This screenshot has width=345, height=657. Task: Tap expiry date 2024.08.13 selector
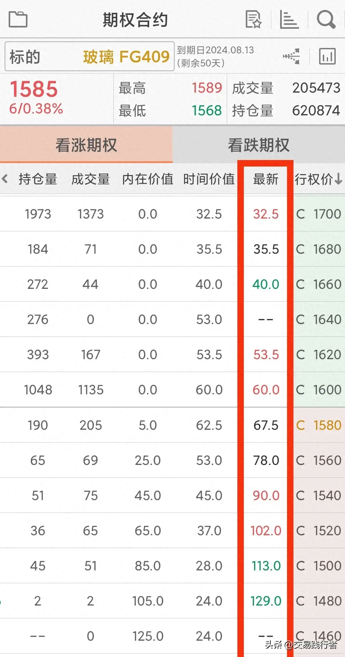pos(216,56)
